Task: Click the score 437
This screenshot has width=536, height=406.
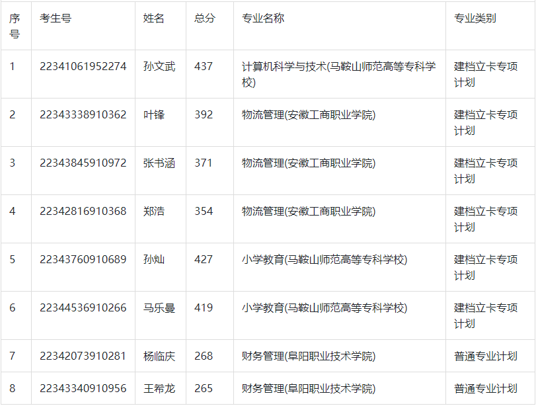Action: pyautogui.click(x=204, y=66)
